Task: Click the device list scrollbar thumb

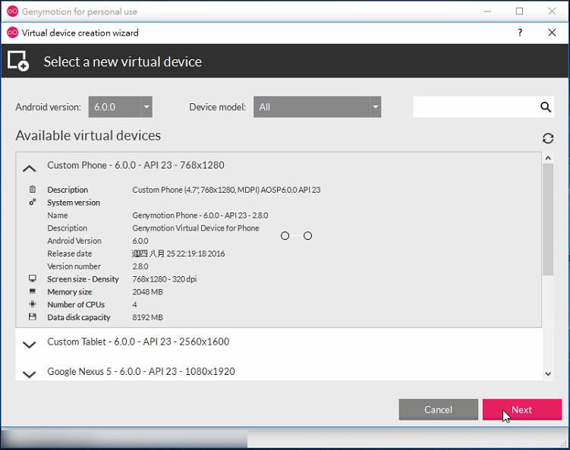Action: (548, 219)
